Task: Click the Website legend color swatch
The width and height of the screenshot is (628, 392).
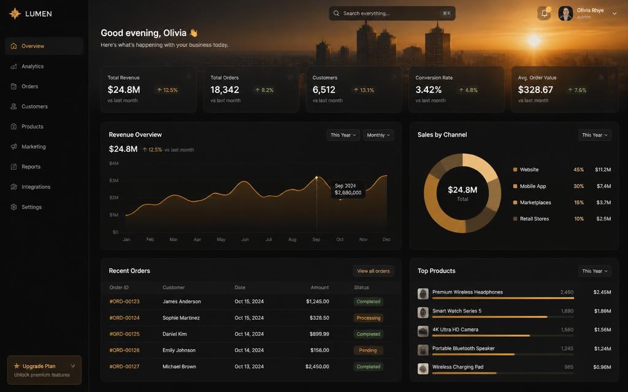Action: tap(515, 170)
